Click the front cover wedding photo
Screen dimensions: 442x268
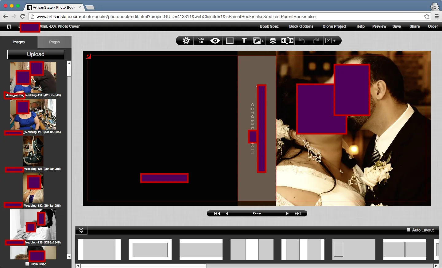pos(353,128)
